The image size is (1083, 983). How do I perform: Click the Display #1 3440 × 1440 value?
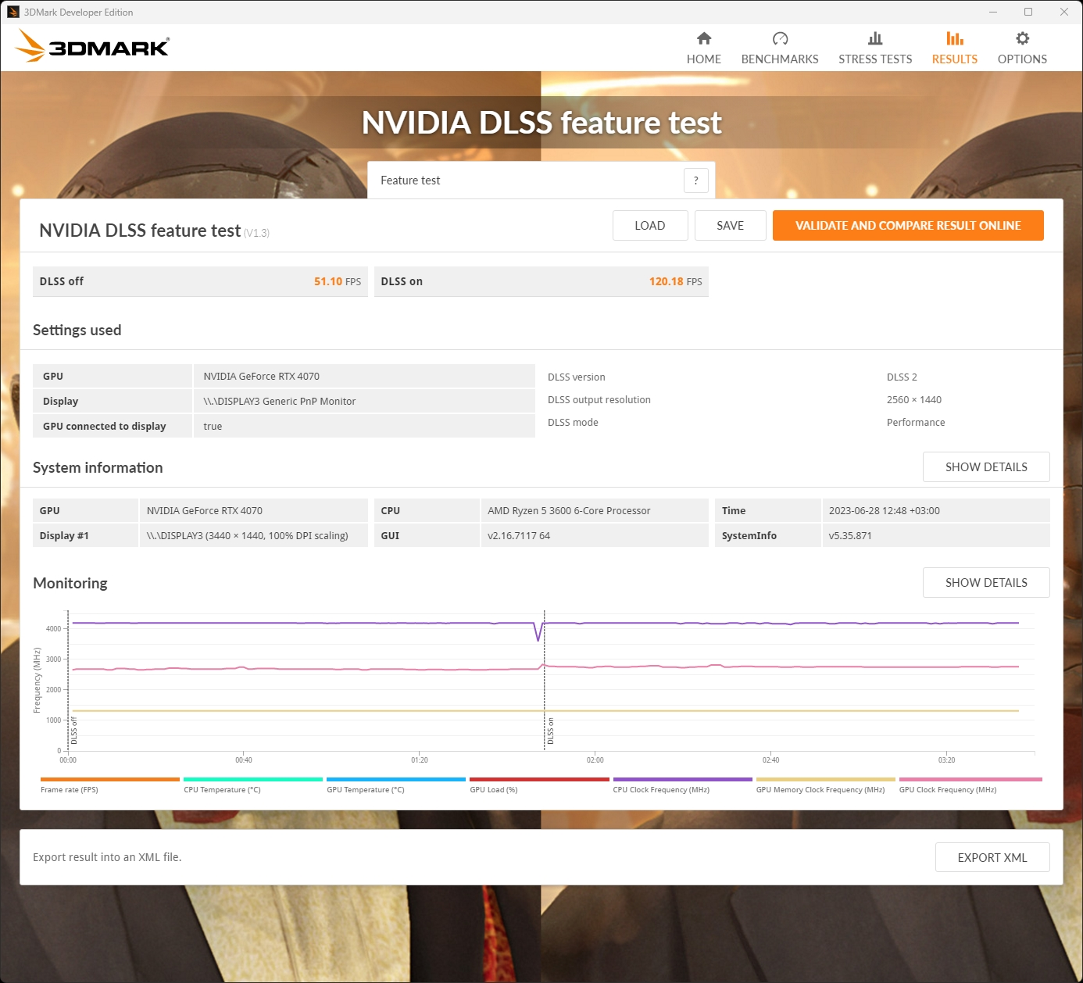248,536
